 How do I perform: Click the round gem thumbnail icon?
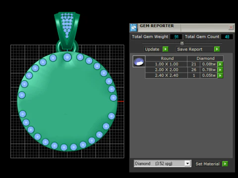[139, 61]
